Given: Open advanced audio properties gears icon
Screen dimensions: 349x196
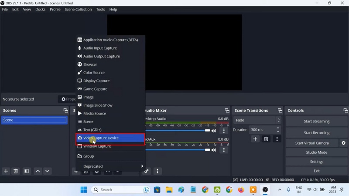Looking at the screenshot, I should (147, 171).
